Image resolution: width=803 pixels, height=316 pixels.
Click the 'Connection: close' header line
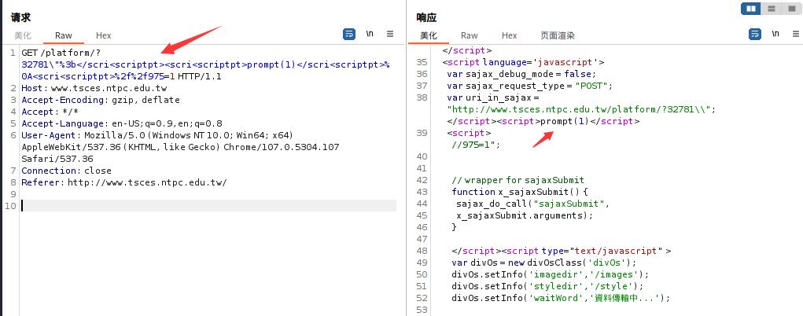[66, 171]
